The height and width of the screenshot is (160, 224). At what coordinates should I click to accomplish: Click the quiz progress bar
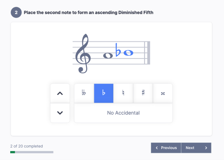(x=32, y=152)
